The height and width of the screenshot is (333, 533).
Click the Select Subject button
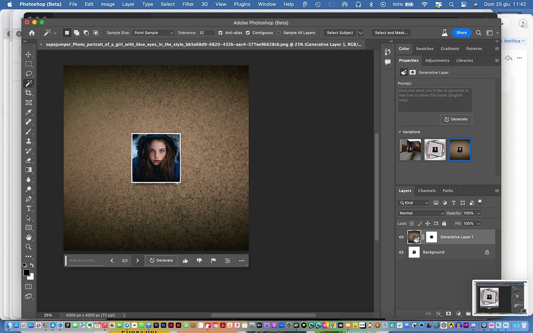pos(340,33)
